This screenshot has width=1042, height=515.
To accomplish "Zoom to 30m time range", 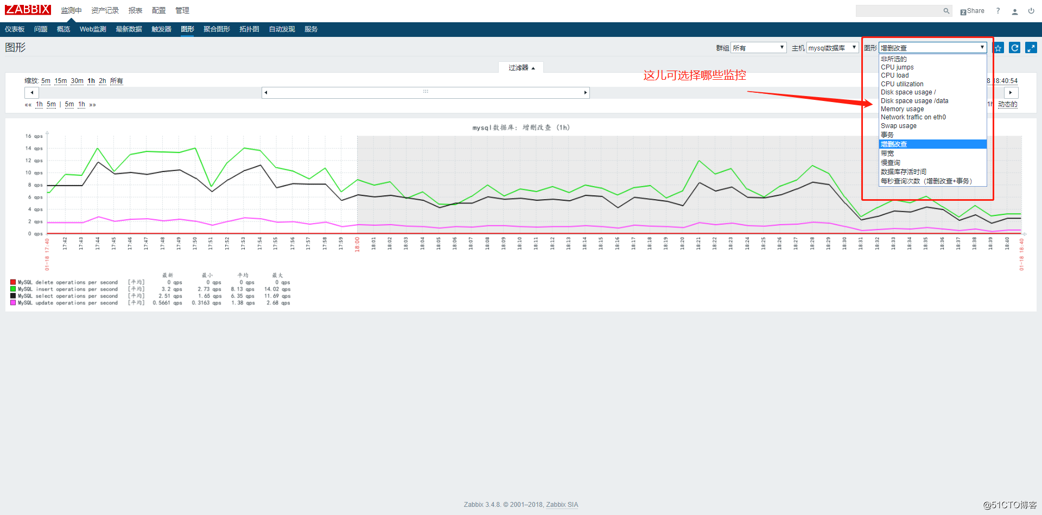I will tap(77, 81).
